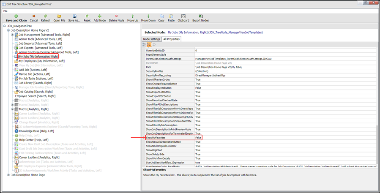The width and height of the screenshot is (380, 193).
Task: Sort properties alphabetically with A-Z icon
Action: (x=149, y=44)
